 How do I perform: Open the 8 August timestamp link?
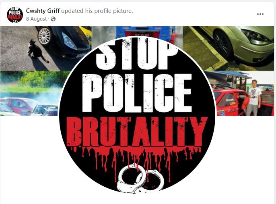(37, 19)
